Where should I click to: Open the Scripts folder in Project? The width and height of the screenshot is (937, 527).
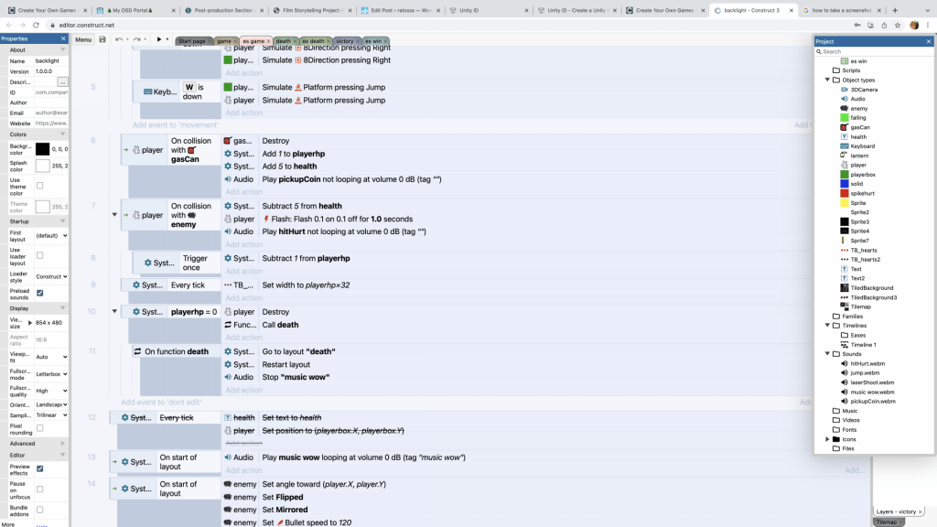point(851,70)
